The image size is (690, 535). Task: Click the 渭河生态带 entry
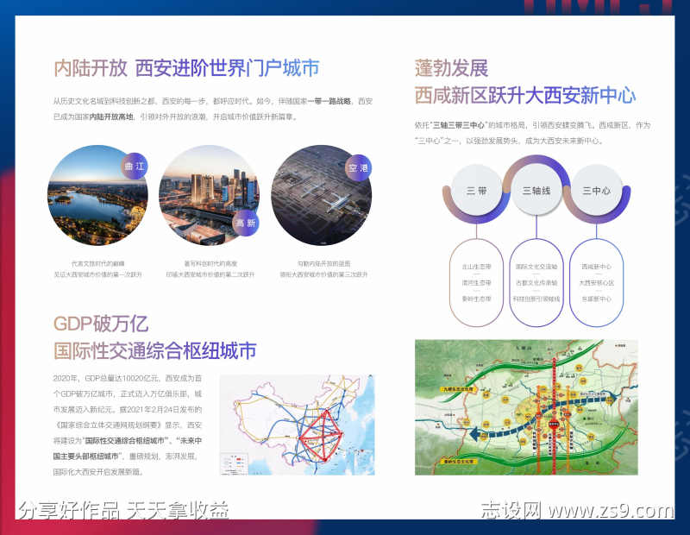(476, 283)
